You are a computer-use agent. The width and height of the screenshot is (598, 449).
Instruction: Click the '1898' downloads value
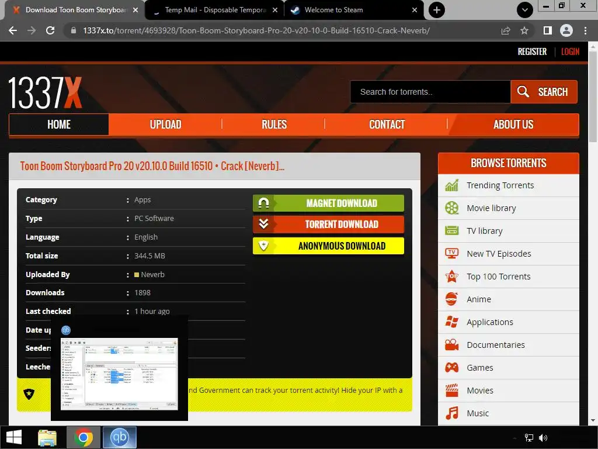[142, 293]
